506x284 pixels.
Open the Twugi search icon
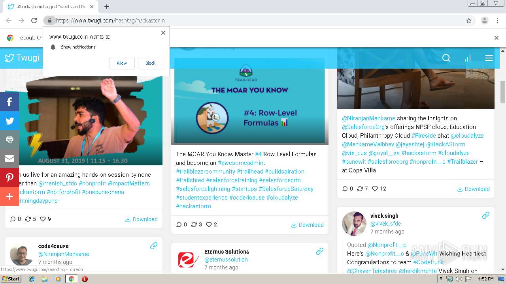point(446,58)
